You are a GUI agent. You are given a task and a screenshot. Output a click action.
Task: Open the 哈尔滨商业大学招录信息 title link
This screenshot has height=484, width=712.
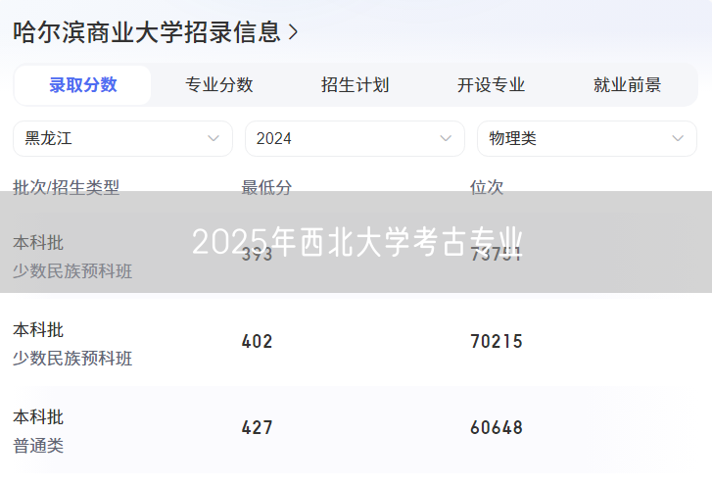coord(147,31)
